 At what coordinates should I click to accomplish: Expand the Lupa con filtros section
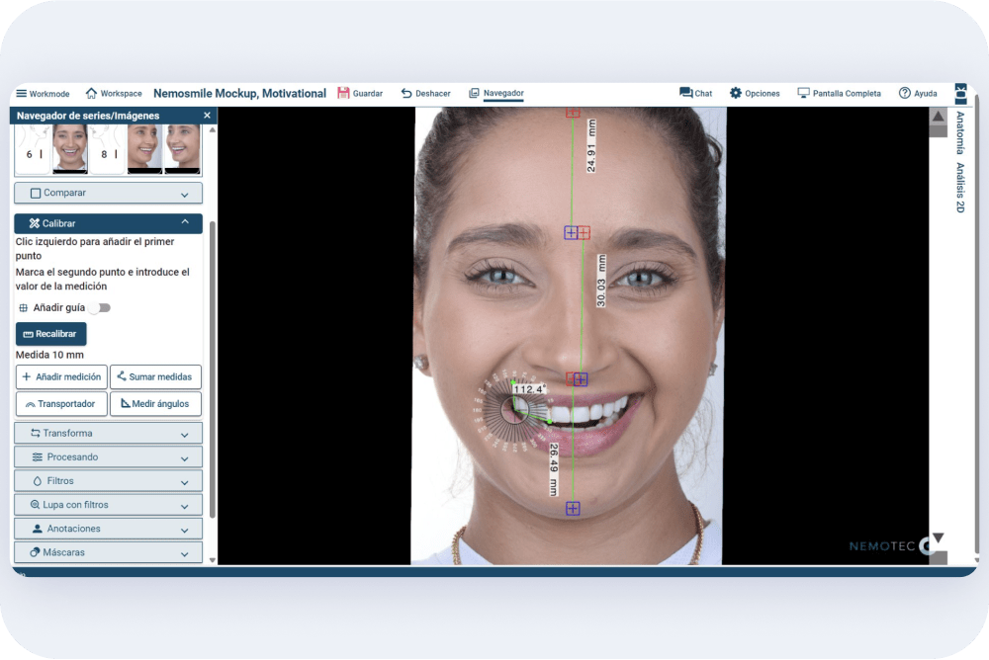click(x=109, y=505)
